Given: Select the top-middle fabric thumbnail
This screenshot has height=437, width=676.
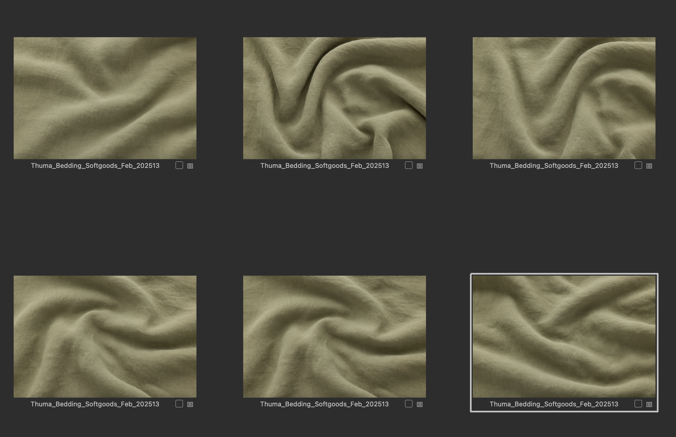Looking at the screenshot, I should click(x=334, y=98).
